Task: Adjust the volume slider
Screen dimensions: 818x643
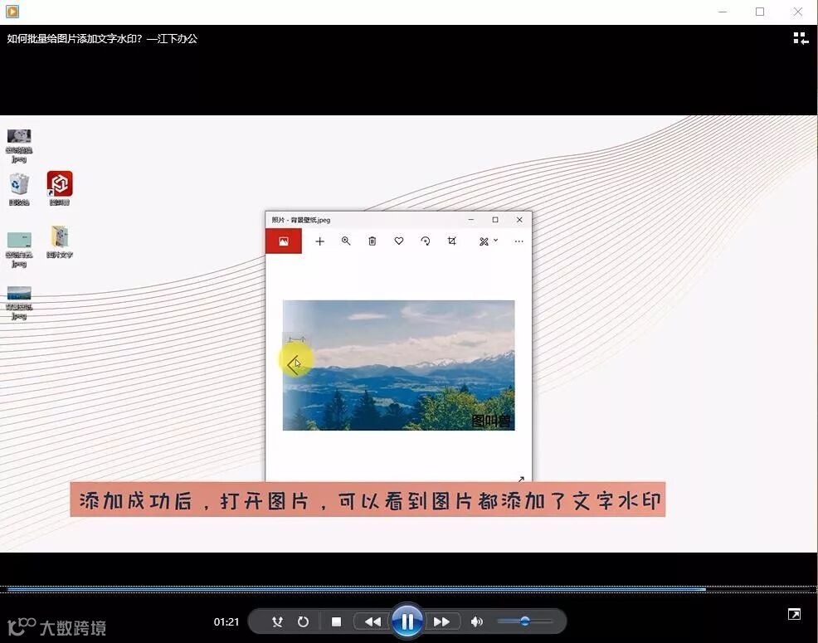Action: click(525, 621)
